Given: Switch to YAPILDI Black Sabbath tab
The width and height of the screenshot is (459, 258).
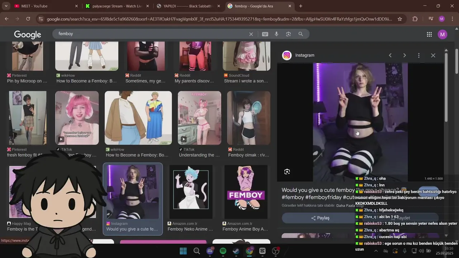Looking at the screenshot, I should (188, 6).
